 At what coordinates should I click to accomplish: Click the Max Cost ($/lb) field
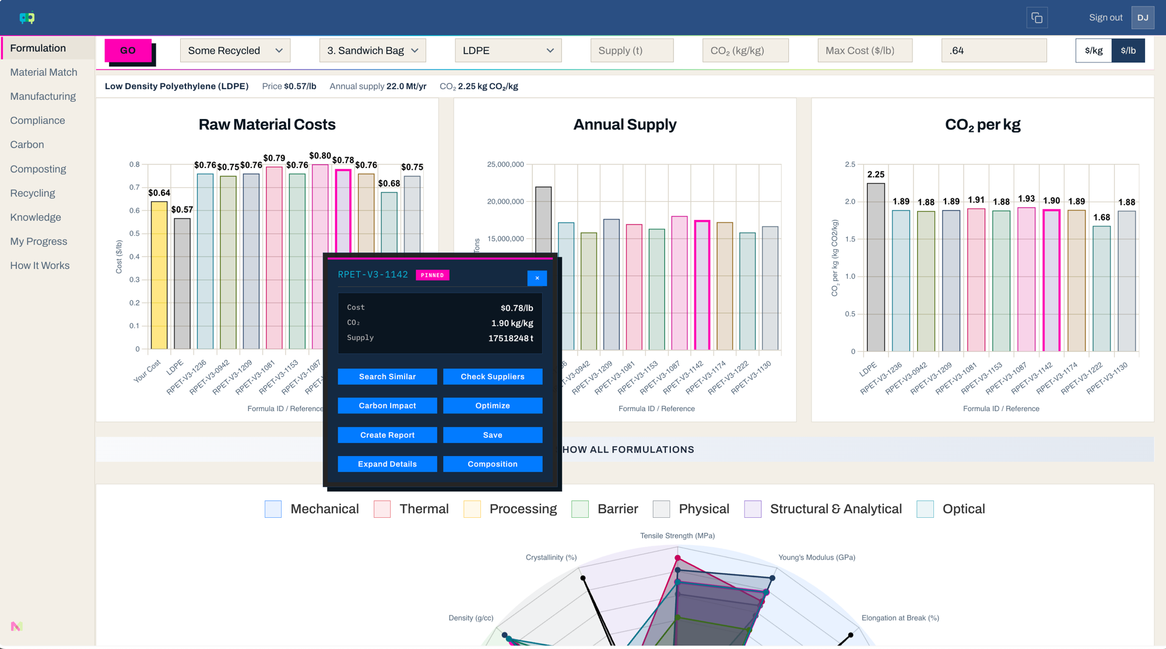tap(865, 51)
